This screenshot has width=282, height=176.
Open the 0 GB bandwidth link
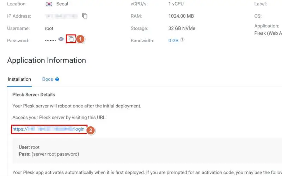point(173,40)
